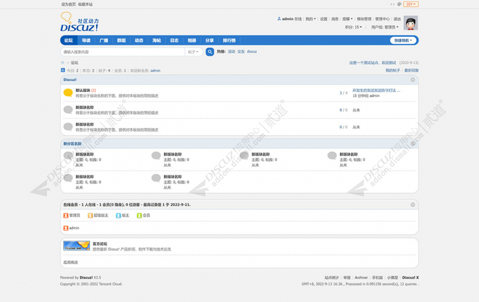Open the 站点统计 footer link
Viewport: 479px width, 302px height.
(332, 278)
